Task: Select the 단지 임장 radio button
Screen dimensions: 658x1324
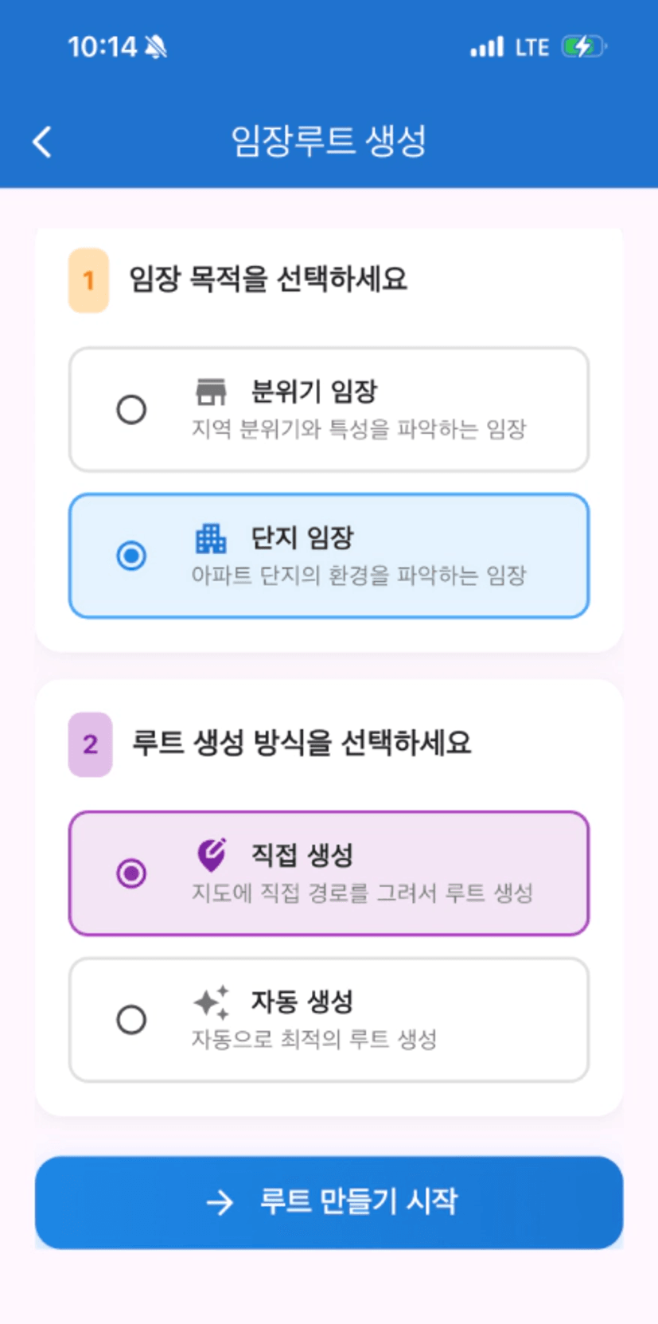Action: (131, 556)
